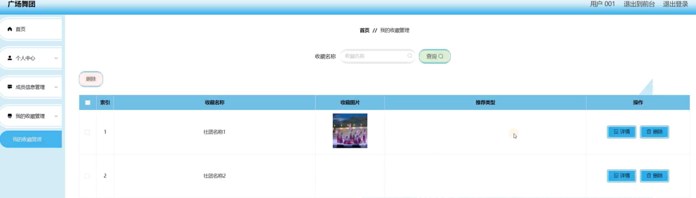Check the checkbox for row 社团名称1
Screen dimensions: 696x198
(87, 132)
